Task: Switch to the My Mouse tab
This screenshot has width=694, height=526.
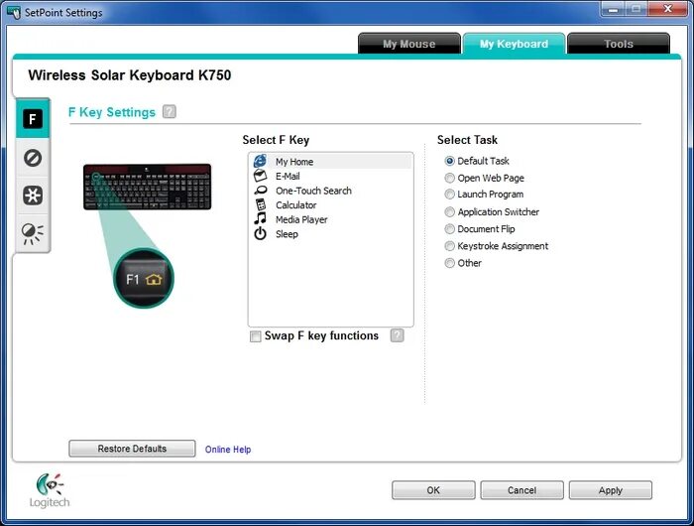Action: [x=408, y=44]
